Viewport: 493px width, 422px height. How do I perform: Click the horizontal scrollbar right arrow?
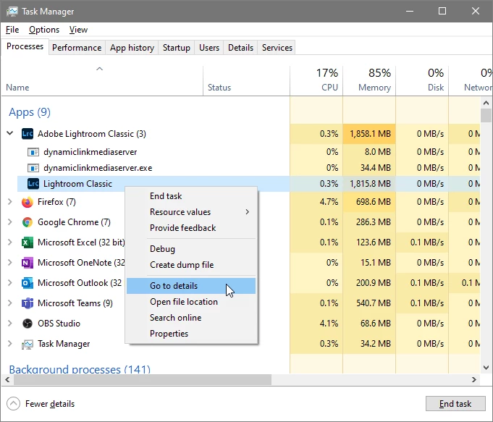pos(474,380)
